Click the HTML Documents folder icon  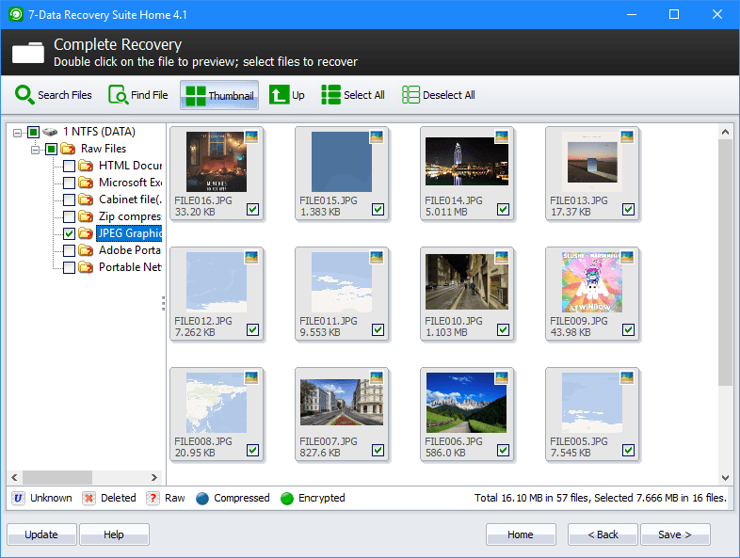click(86, 166)
